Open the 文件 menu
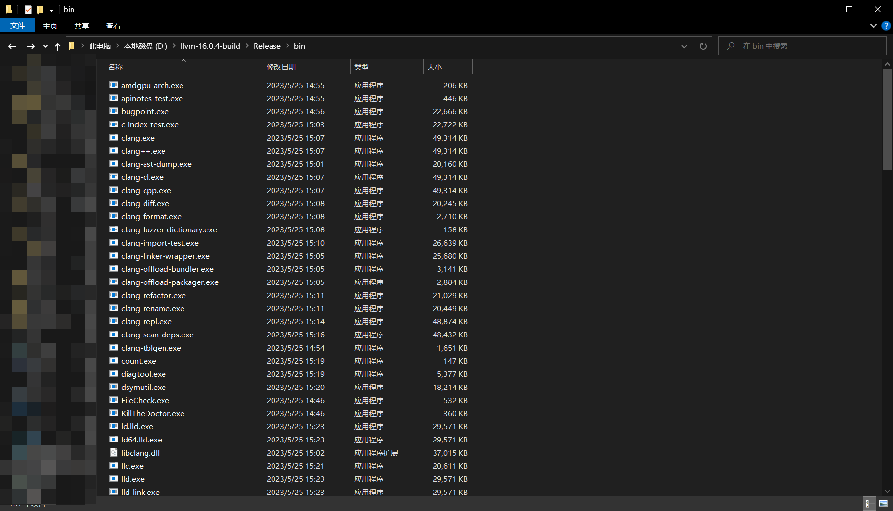 pyautogui.click(x=18, y=26)
